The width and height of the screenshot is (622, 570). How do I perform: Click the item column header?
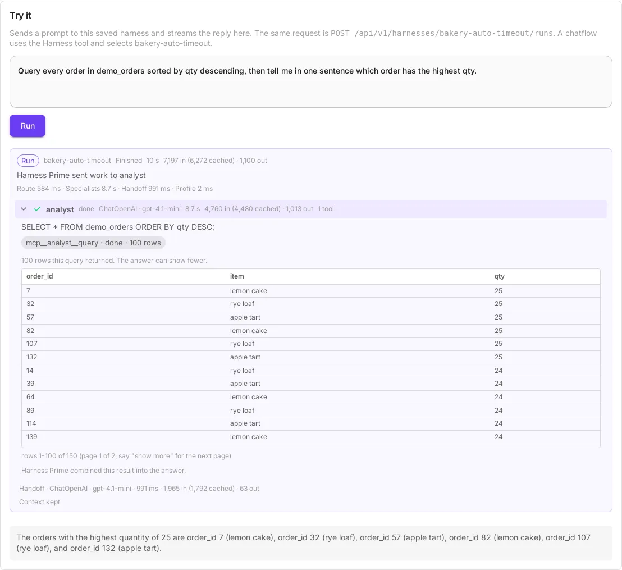(x=237, y=276)
